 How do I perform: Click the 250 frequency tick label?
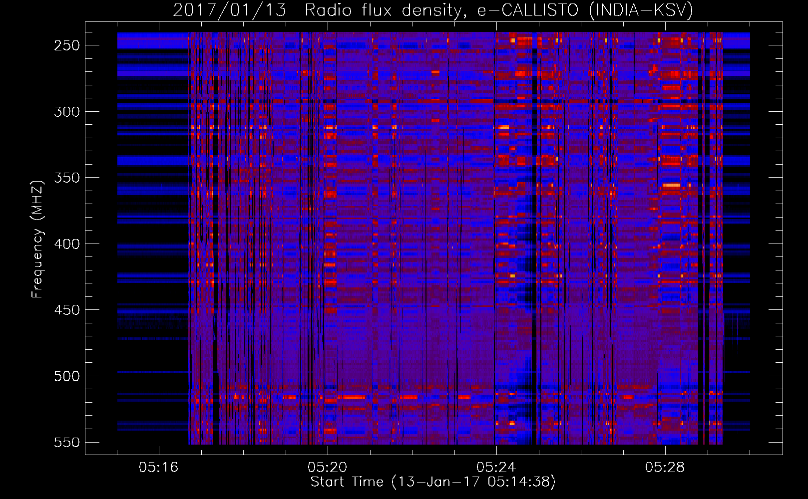[x=67, y=45]
